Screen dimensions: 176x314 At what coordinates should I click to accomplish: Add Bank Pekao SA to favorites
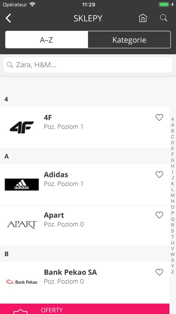pos(159,272)
